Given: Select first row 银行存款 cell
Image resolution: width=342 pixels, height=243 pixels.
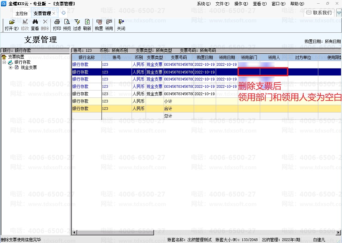Looking at the screenshot, I should [x=87, y=64].
